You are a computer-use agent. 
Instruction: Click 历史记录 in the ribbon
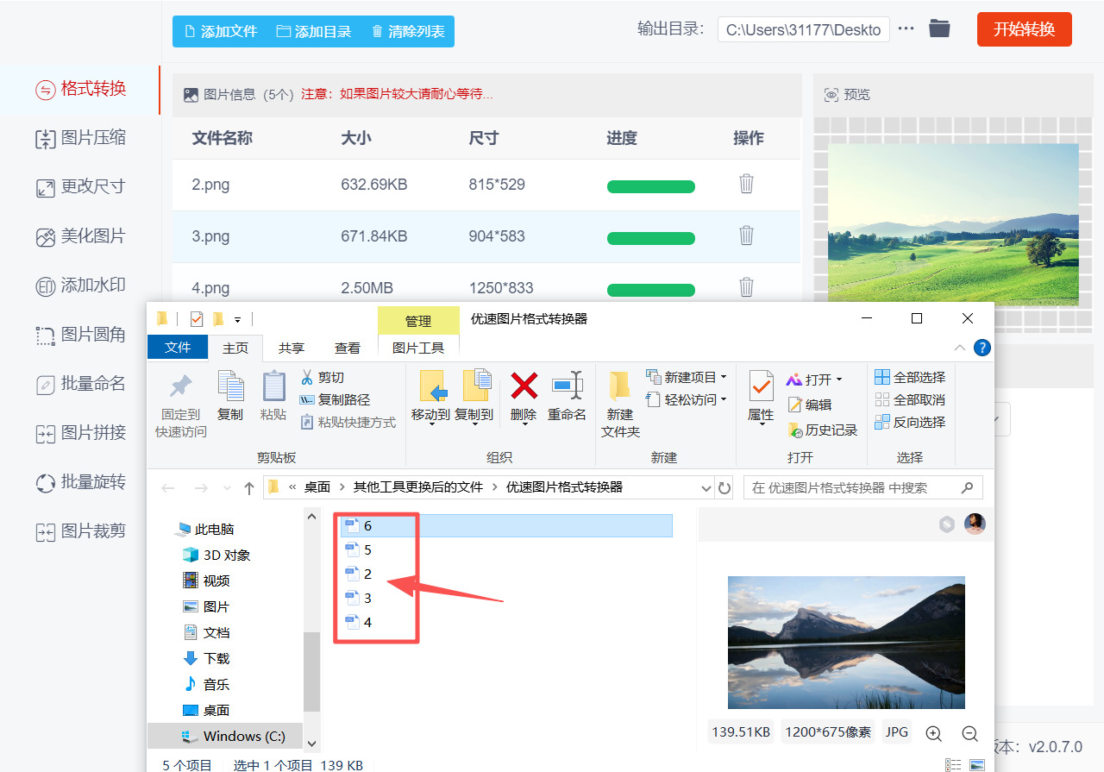pos(823,430)
